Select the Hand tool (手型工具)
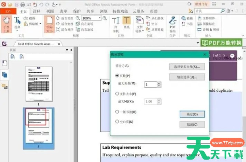 pos(7,24)
